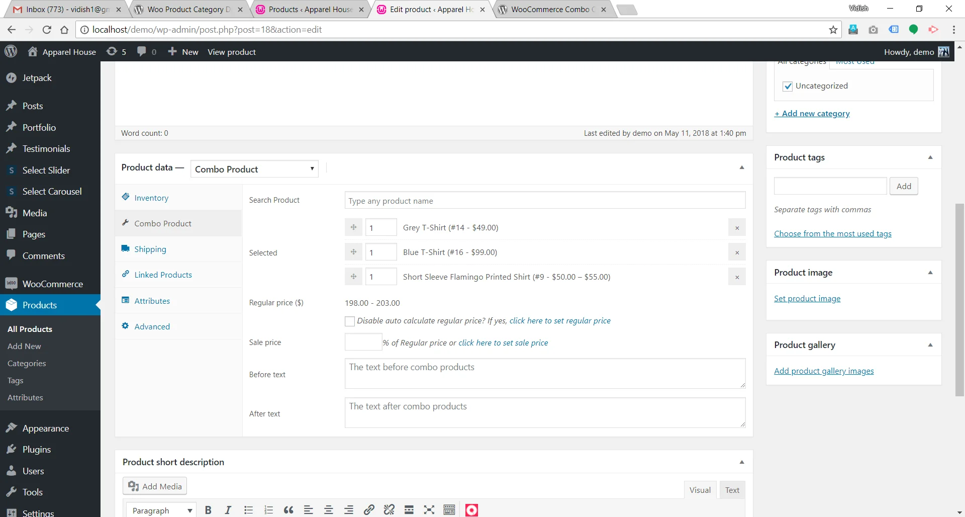The height and width of the screenshot is (517, 965).
Task: Bookmark this page with the star icon
Action: coord(833,30)
